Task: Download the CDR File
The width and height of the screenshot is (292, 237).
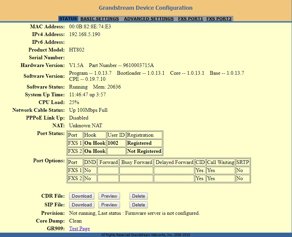Action: click(x=82, y=196)
